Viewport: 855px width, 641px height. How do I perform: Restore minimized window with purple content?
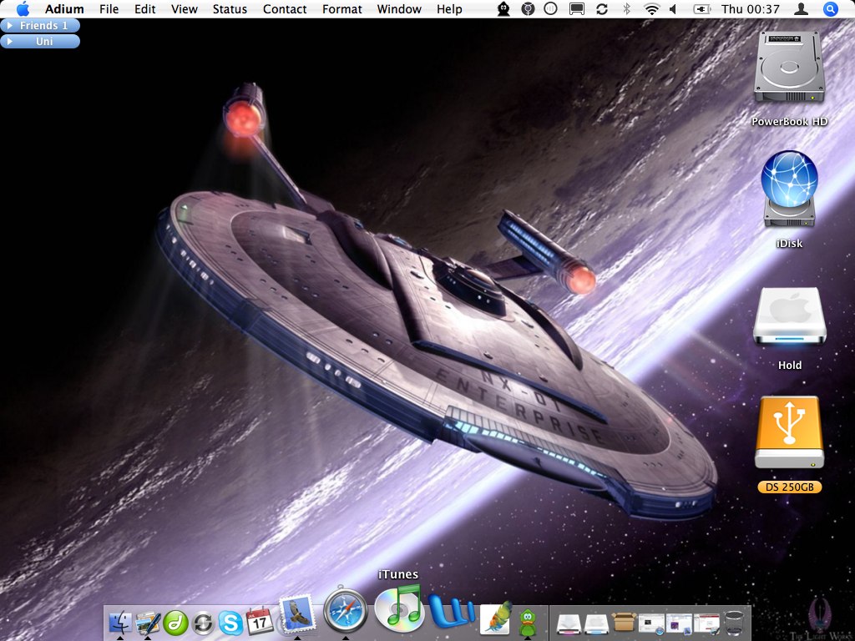click(x=679, y=624)
